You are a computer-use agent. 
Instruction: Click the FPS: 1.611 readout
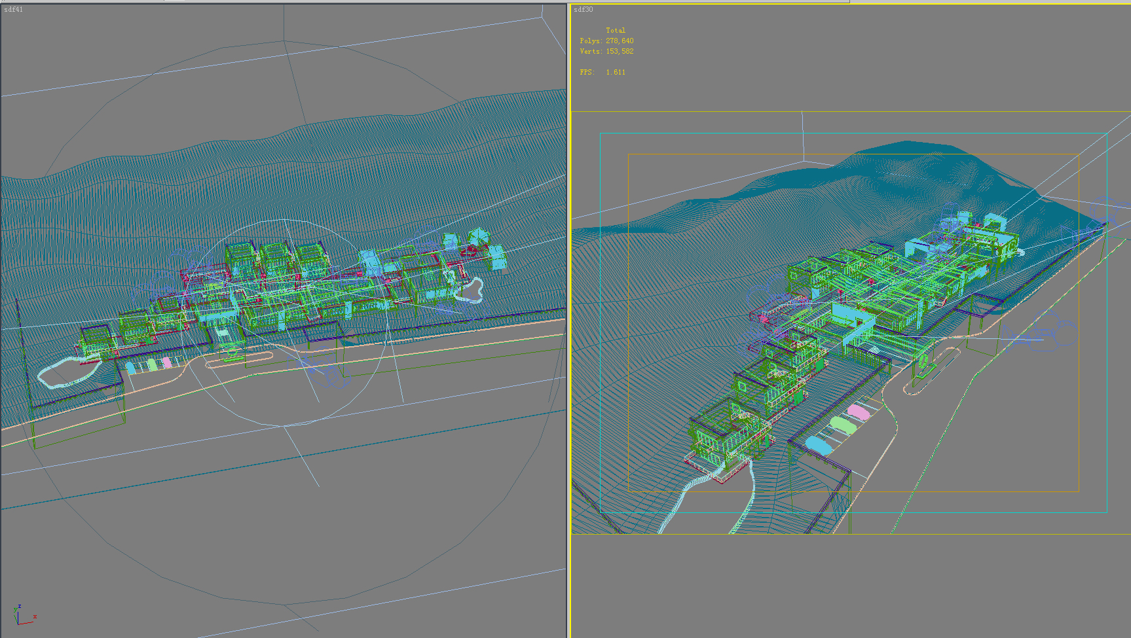[603, 72]
